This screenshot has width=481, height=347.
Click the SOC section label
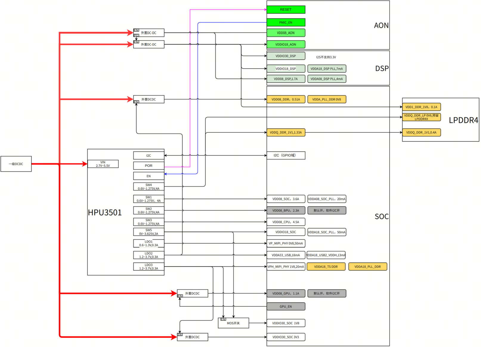(x=382, y=217)
